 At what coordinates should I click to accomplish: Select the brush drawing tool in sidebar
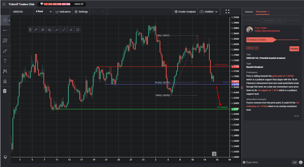pyautogui.click(x=5, y=51)
